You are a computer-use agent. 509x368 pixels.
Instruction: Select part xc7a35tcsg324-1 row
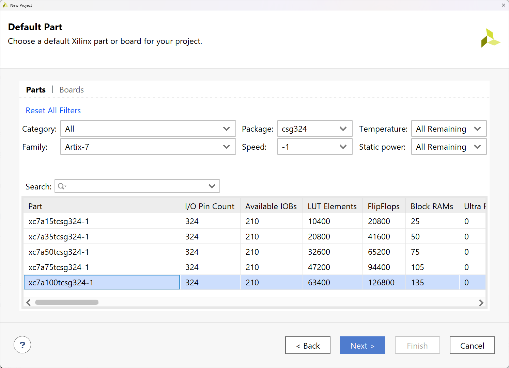(x=102, y=237)
